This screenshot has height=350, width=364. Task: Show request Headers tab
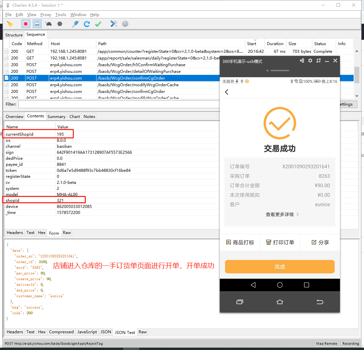click(x=15, y=233)
